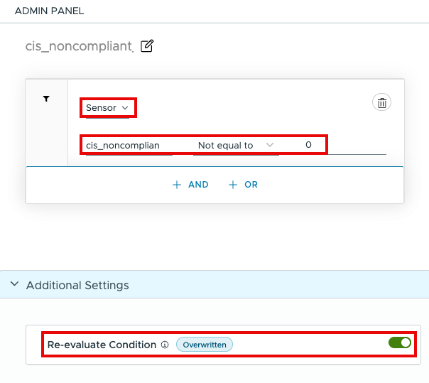Click the plus icon next to AND
Viewport: 429px width, 383px height.
click(x=177, y=185)
